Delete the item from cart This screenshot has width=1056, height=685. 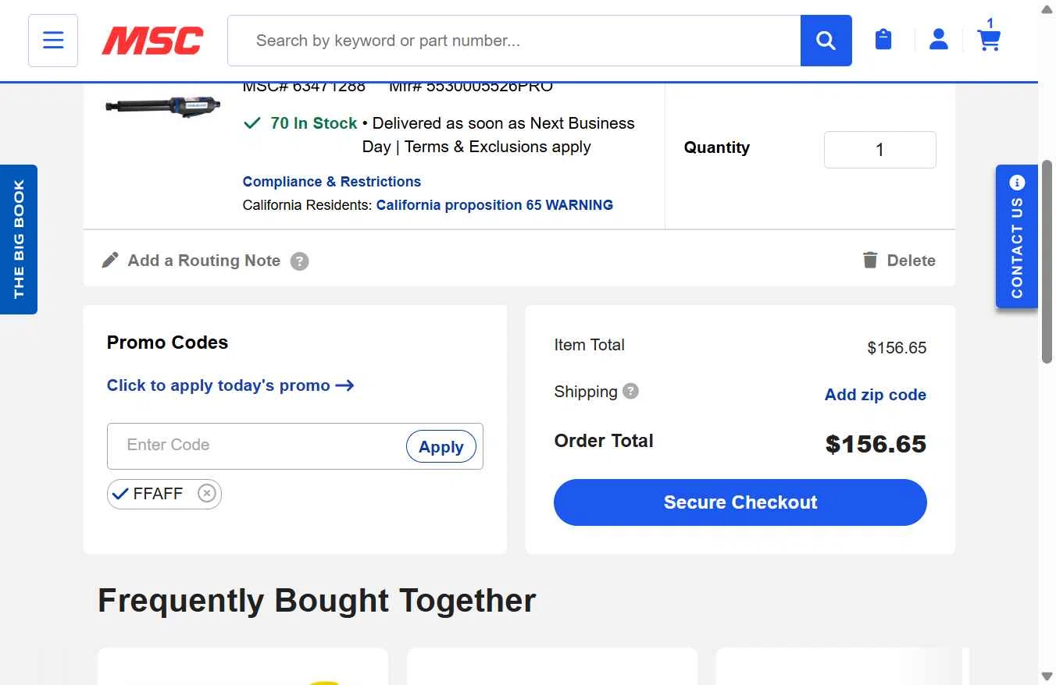[898, 261]
